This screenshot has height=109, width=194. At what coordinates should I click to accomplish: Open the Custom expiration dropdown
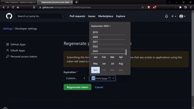point(75,78)
